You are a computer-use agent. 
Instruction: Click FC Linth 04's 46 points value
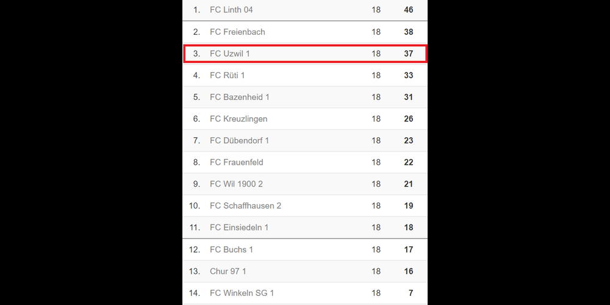click(x=409, y=10)
